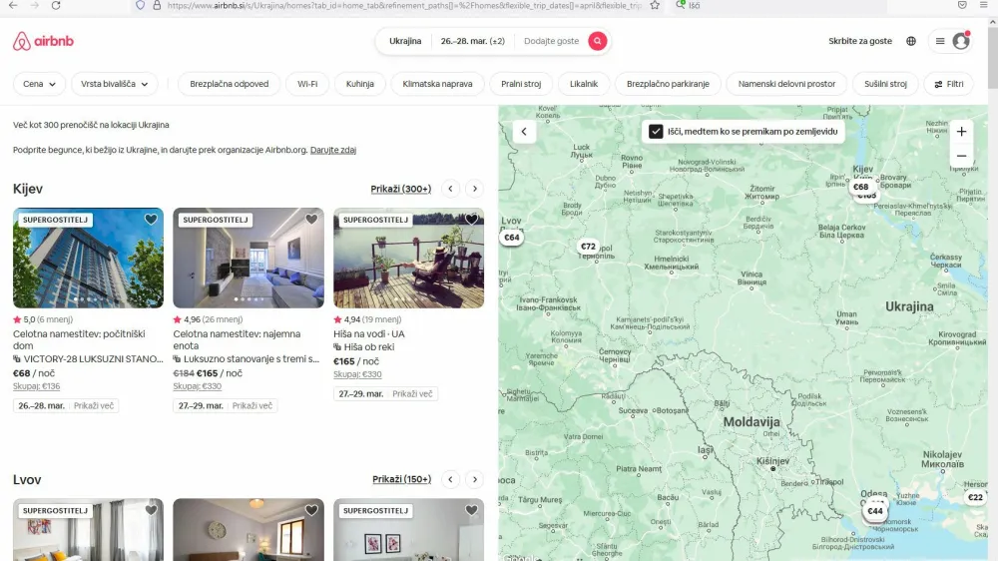
Task: Go forward in browser history
Action: point(34,5)
